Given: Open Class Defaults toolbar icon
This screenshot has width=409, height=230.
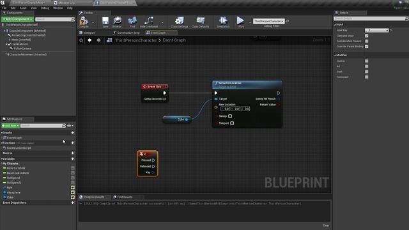Looking at the screenshot, I should pyautogui.click(x=200, y=22).
